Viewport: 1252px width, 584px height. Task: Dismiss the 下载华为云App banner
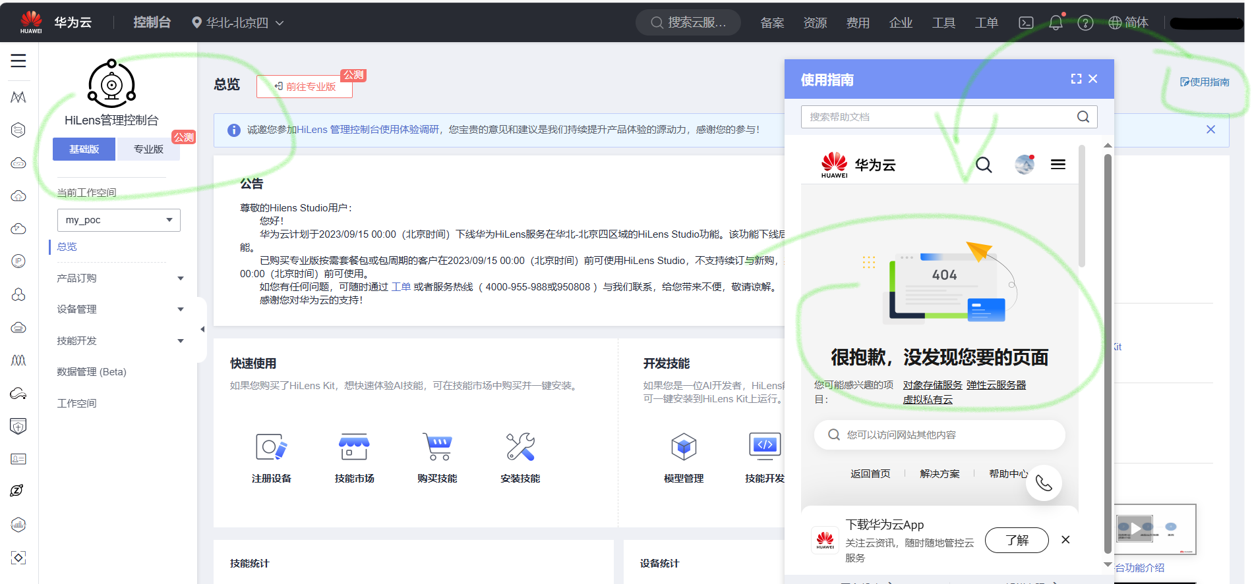pos(1065,540)
